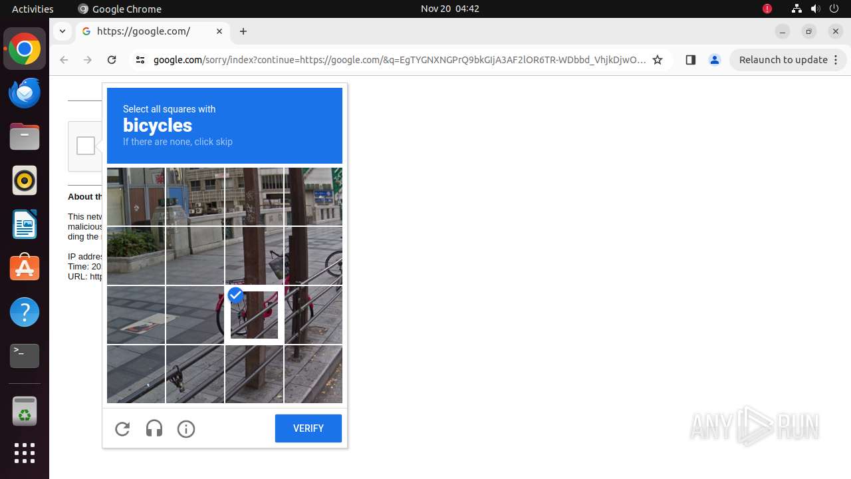The height and width of the screenshot is (479, 851).
Task: Select tile with green hedge planter
Action: pyautogui.click(x=136, y=255)
